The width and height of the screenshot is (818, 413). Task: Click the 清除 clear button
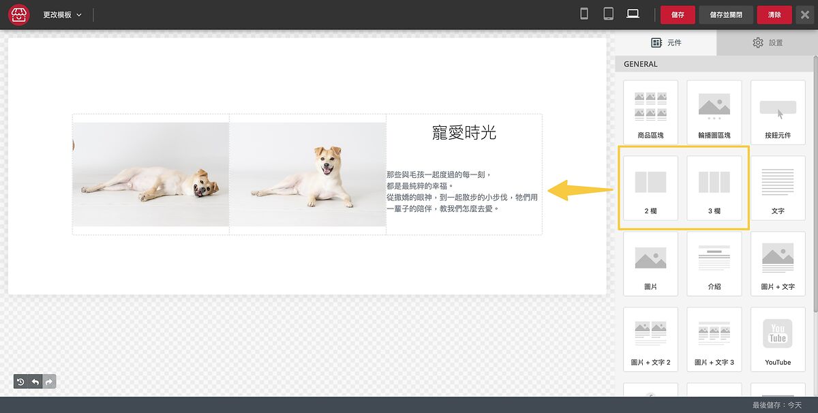[x=774, y=14]
